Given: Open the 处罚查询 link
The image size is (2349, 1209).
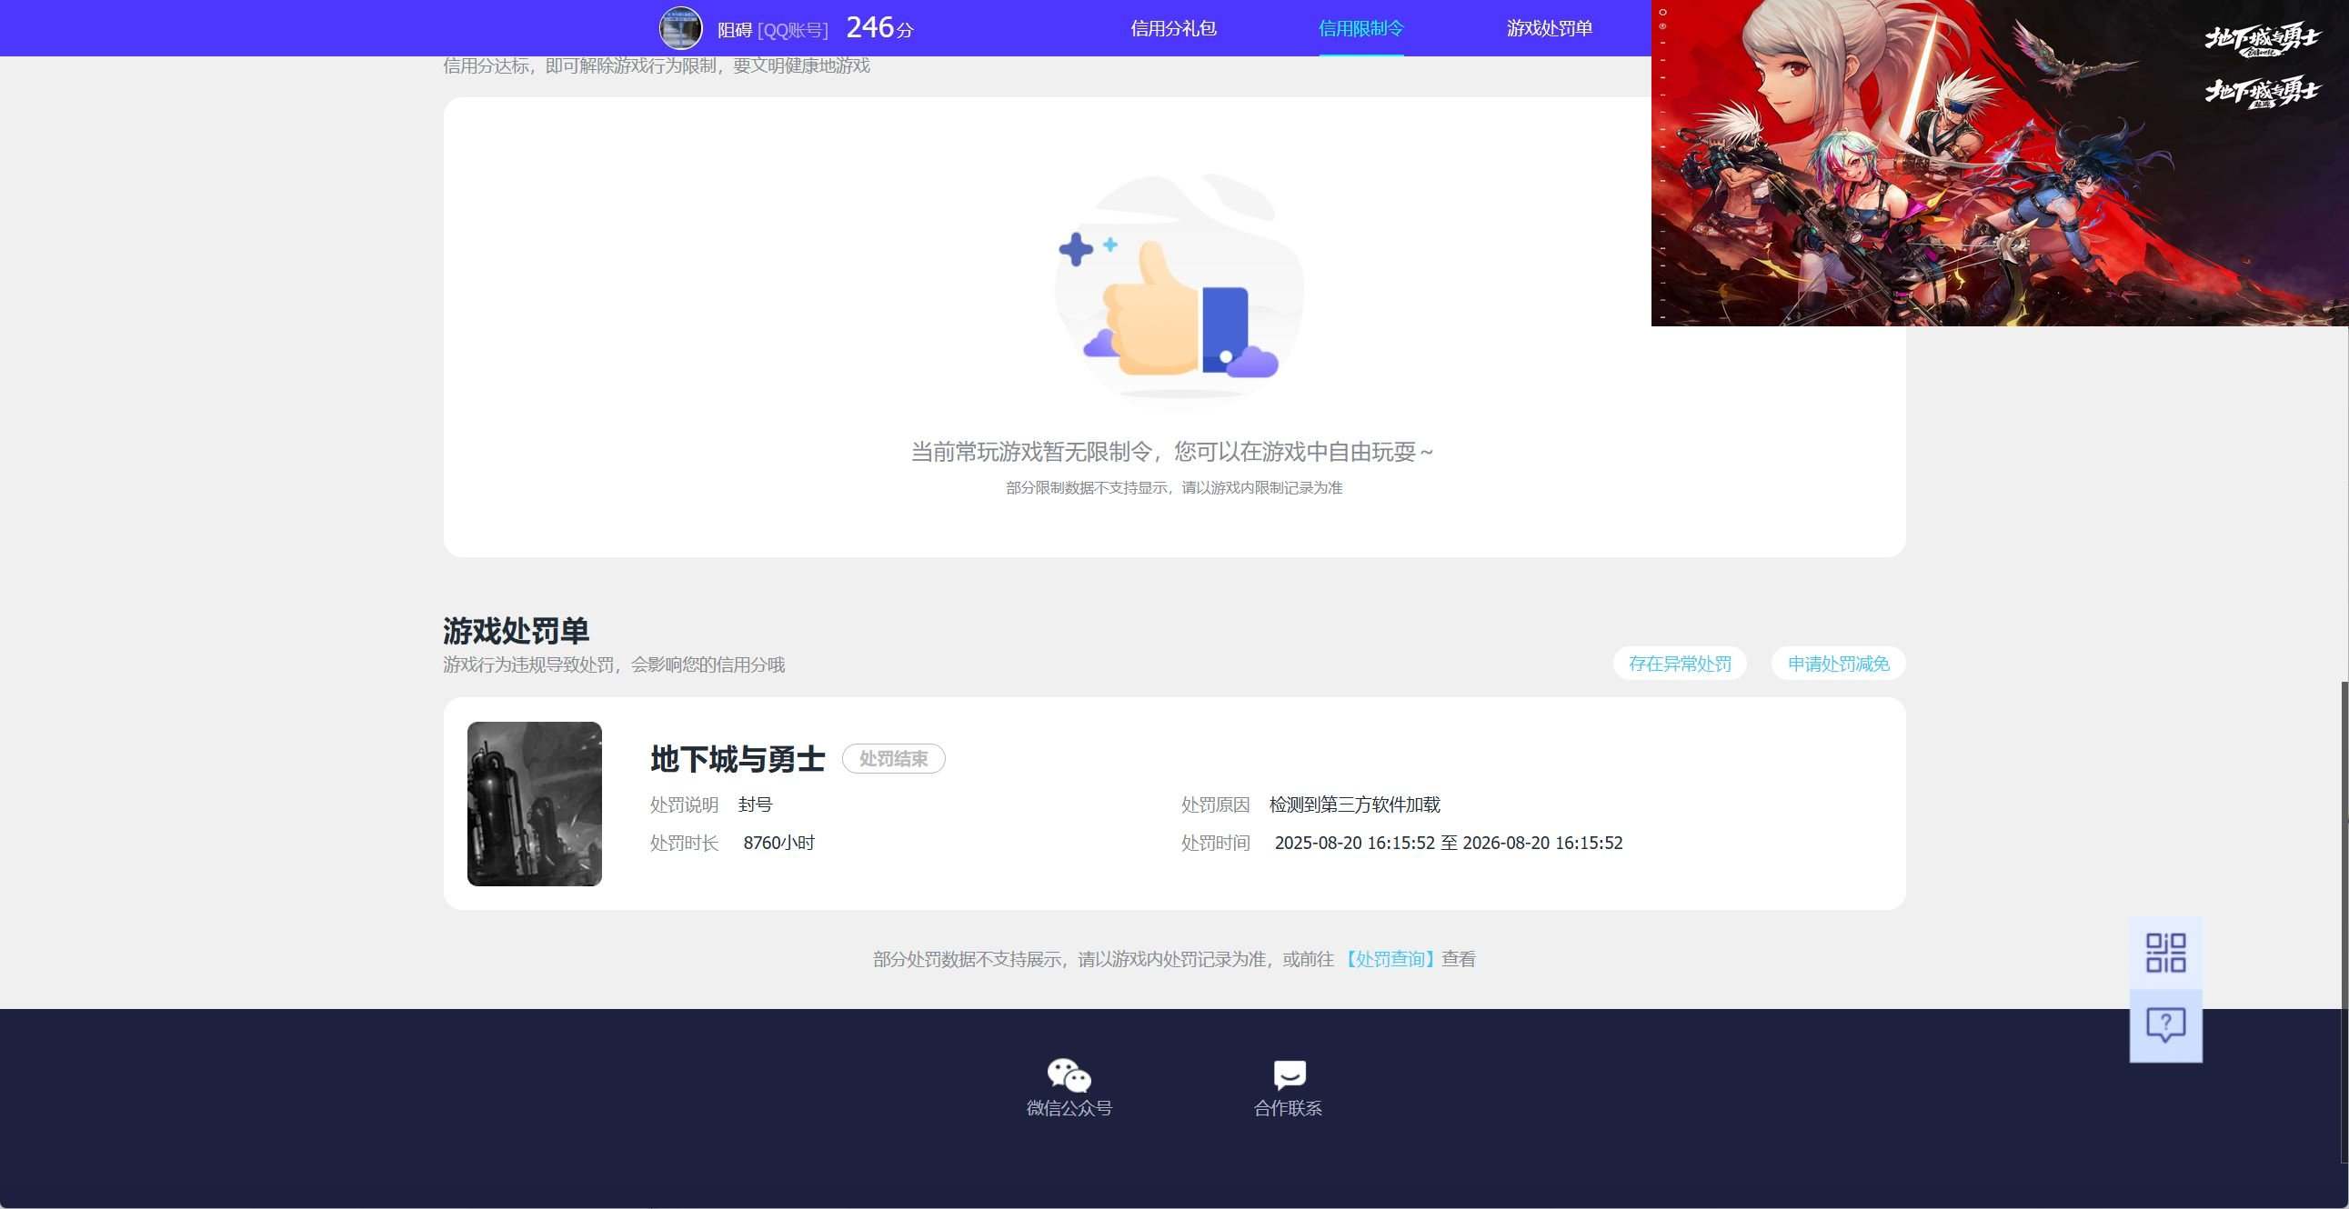Looking at the screenshot, I should 1390,958.
